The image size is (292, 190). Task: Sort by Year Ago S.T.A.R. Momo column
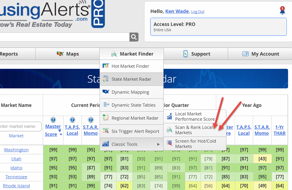[x=262, y=130]
